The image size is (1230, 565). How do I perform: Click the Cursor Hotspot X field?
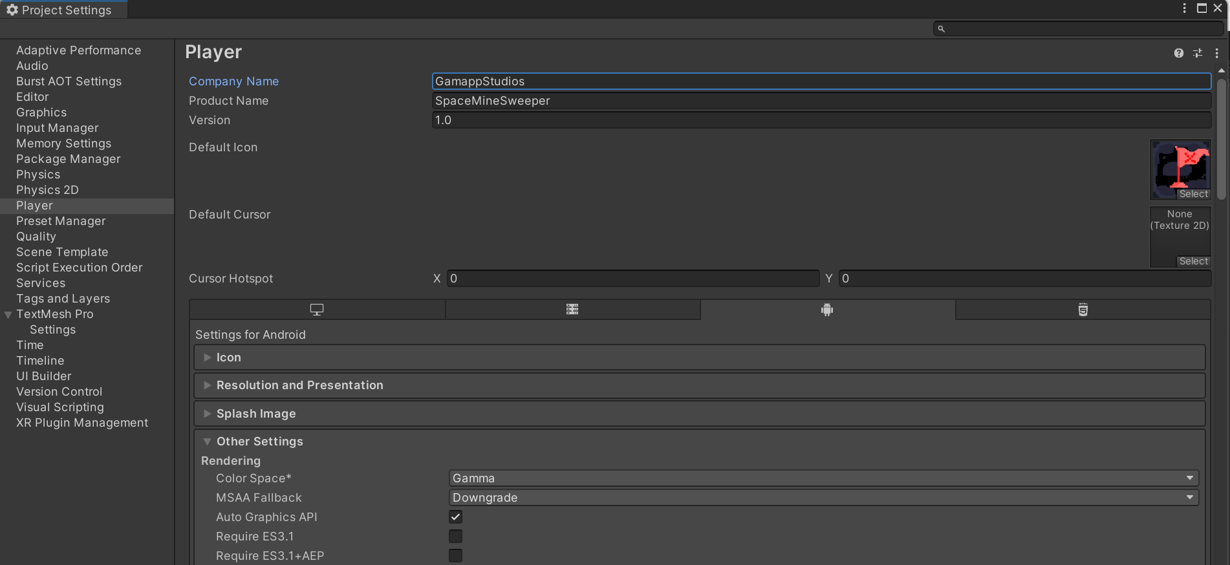[633, 279]
